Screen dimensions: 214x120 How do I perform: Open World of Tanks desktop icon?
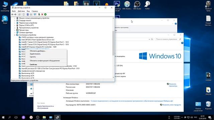coord(208,6)
